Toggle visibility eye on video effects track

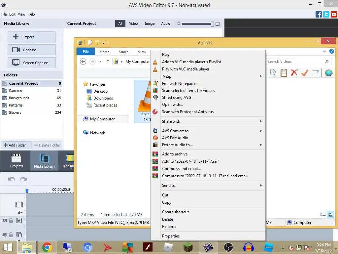click(5, 221)
